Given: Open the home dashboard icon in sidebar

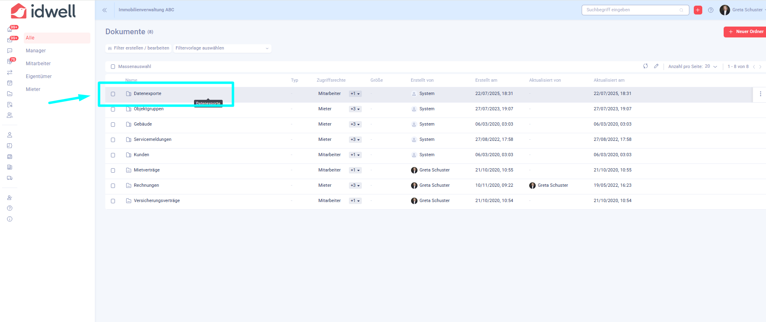Looking at the screenshot, I should coord(10,30).
